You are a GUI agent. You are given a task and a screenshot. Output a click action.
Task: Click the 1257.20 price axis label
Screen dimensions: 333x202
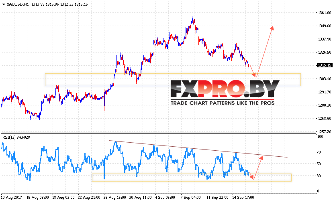[x=324, y=131]
